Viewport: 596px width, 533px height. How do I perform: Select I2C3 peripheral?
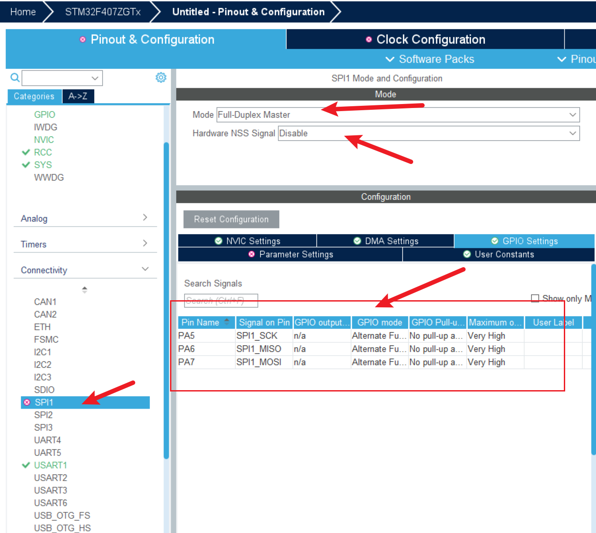coord(42,377)
